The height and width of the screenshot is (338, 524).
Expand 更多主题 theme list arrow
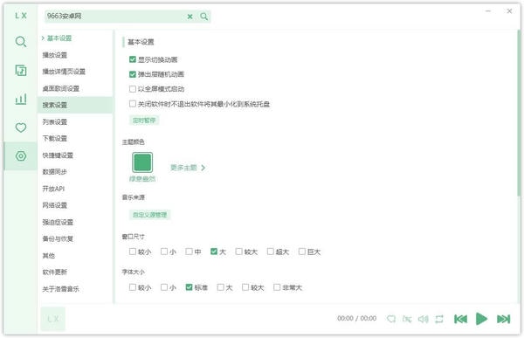[x=203, y=168]
